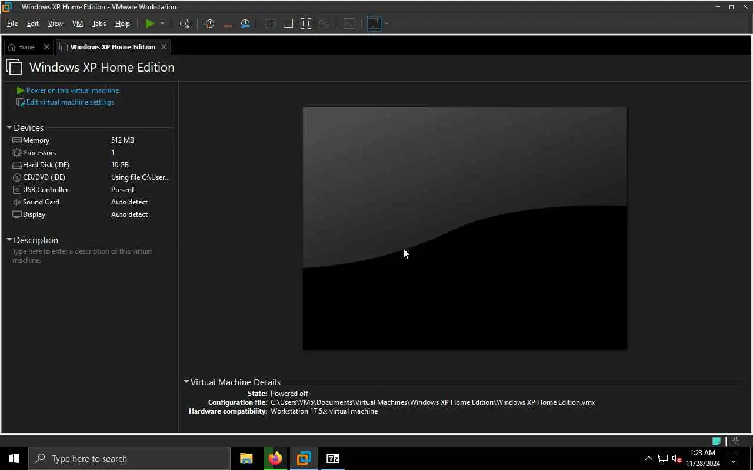Toggle the library sidebar view icon
The width and height of the screenshot is (753, 470).
click(x=271, y=23)
